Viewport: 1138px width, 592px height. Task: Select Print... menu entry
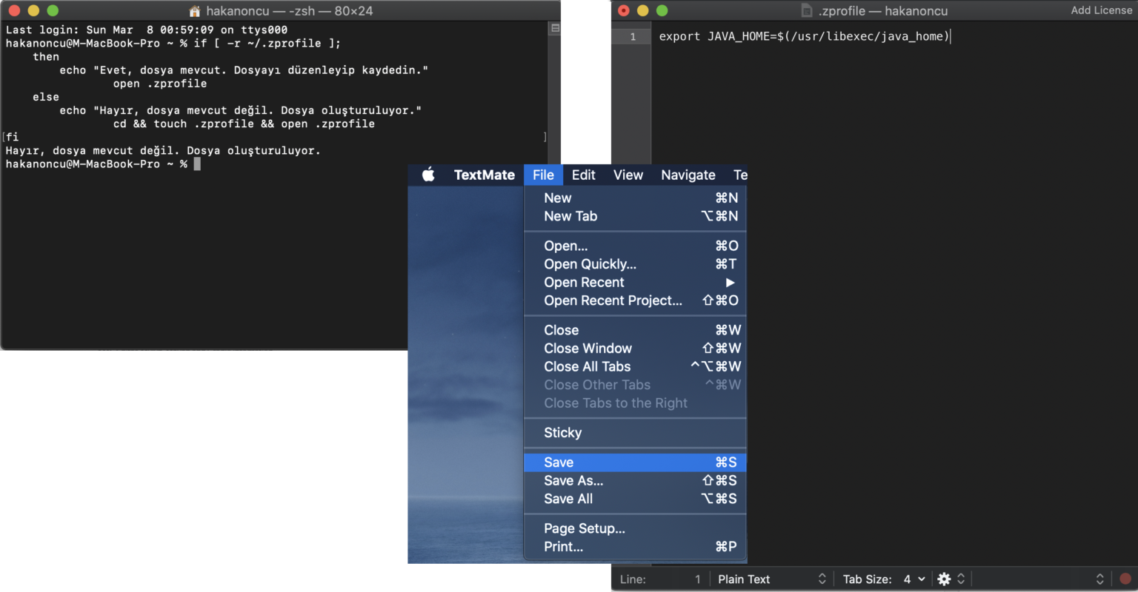[x=635, y=547]
